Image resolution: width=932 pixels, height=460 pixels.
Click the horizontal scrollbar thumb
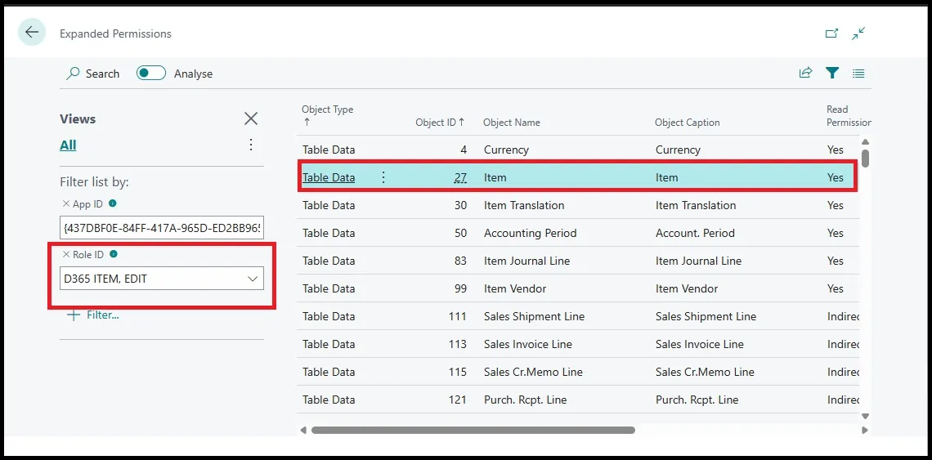coord(473,430)
